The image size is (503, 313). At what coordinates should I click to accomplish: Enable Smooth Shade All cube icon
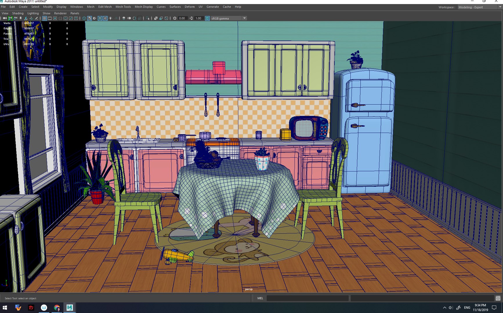click(x=89, y=18)
